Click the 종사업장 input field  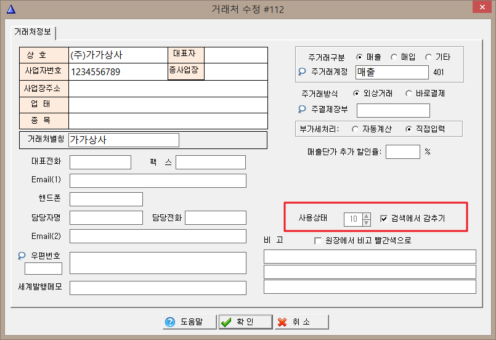[x=236, y=72]
